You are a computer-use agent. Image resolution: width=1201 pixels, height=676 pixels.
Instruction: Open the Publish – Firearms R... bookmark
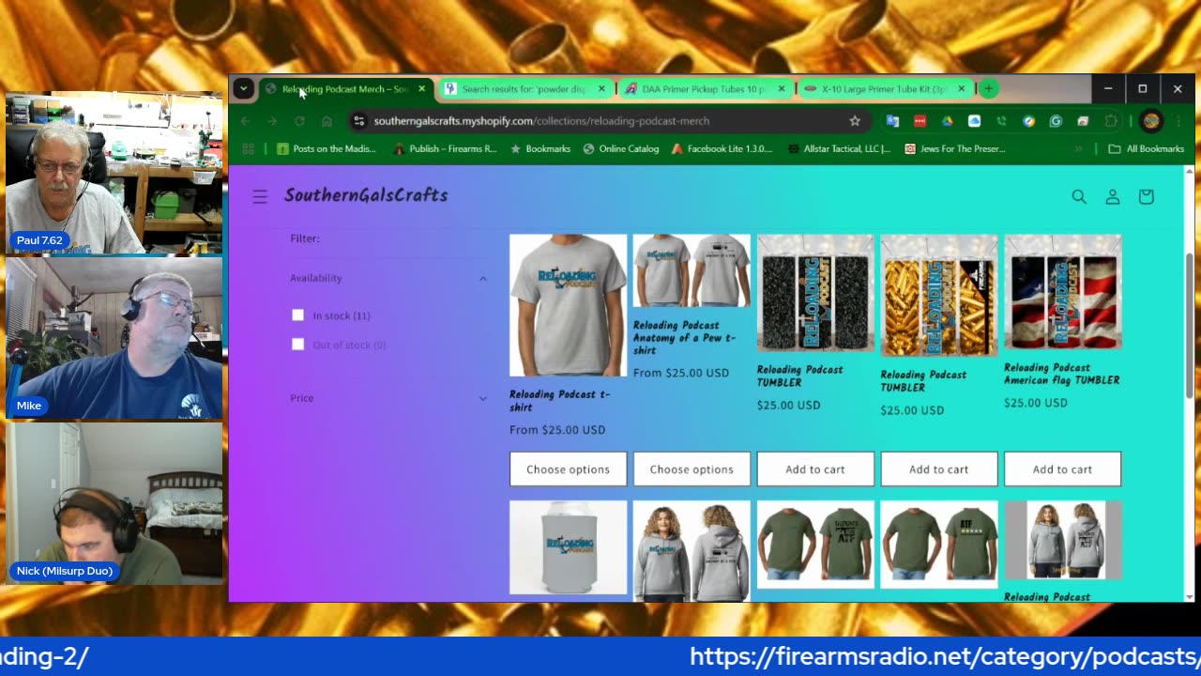[445, 148]
